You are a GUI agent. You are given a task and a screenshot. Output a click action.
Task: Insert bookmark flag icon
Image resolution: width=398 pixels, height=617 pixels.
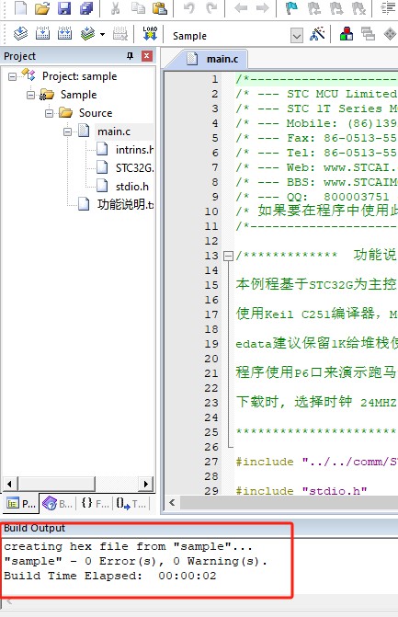tap(291, 7)
